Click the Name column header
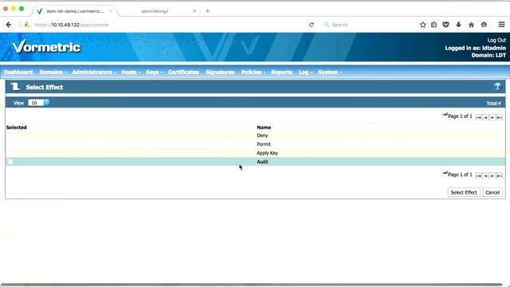The width and height of the screenshot is (510, 287). point(264,128)
